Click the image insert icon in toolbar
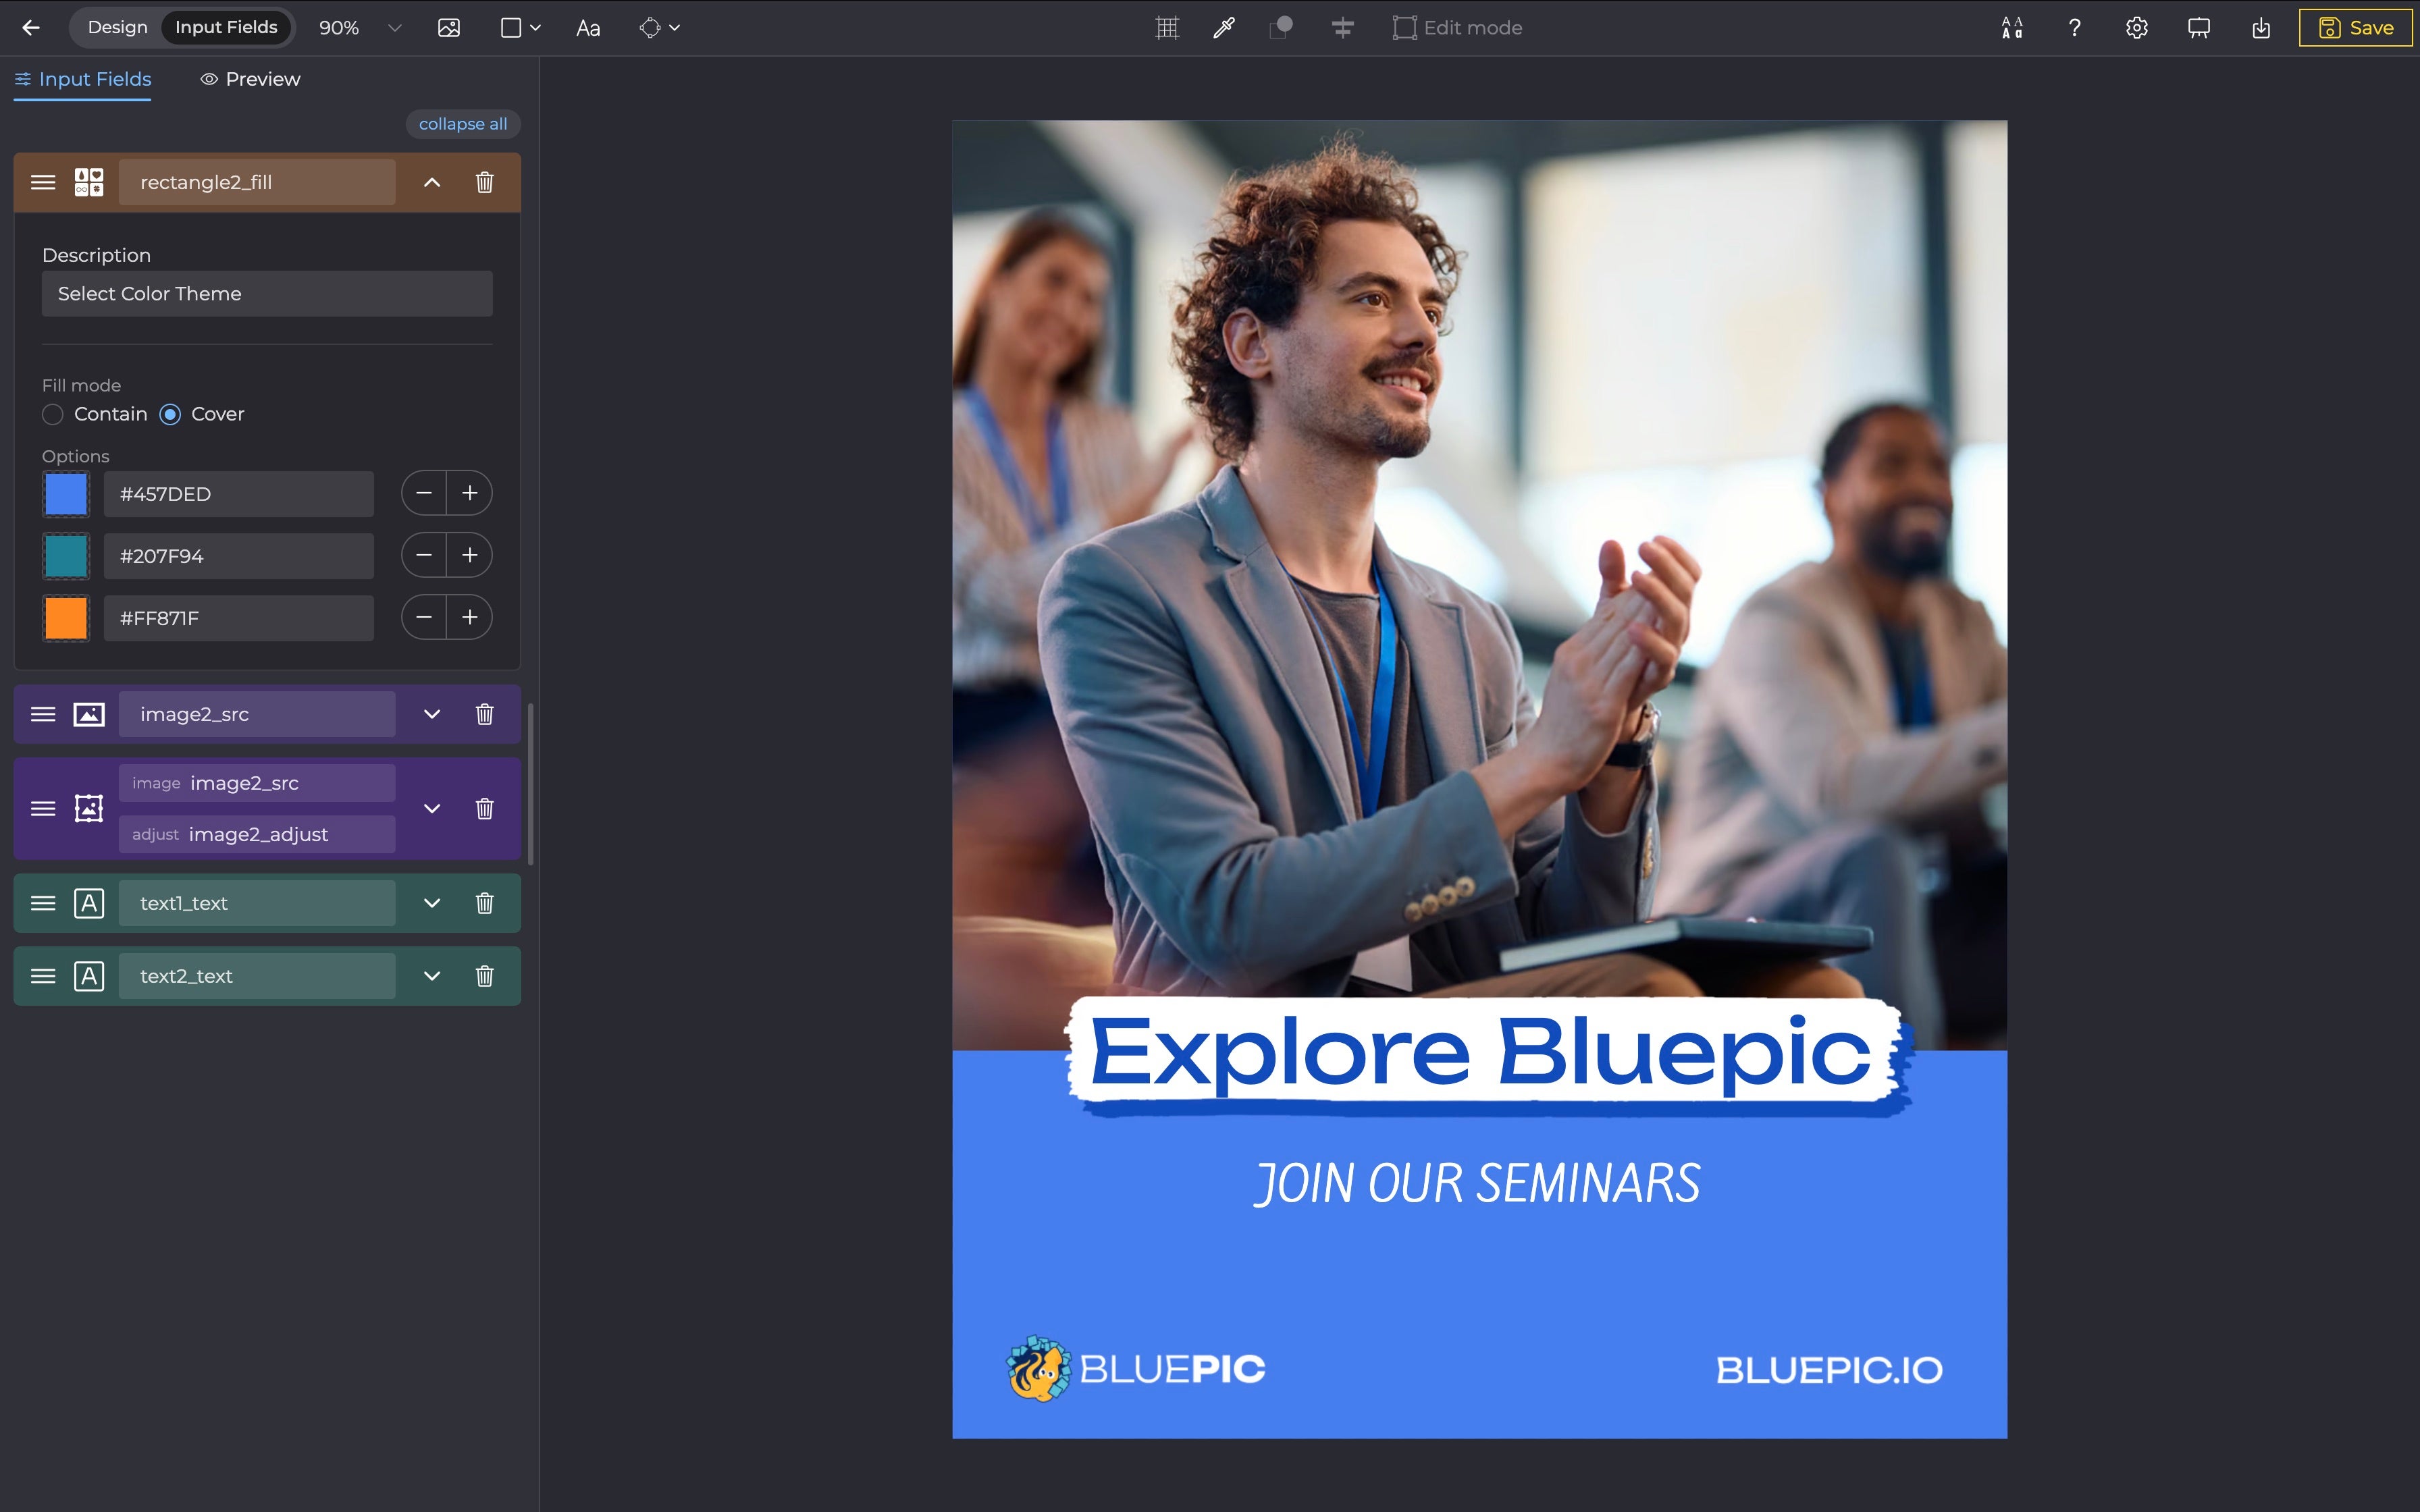Viewport: 2420px width, 1512px height. (x=449, y=28)
